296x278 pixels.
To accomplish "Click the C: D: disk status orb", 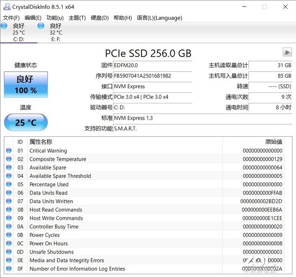I will [4, 26].
